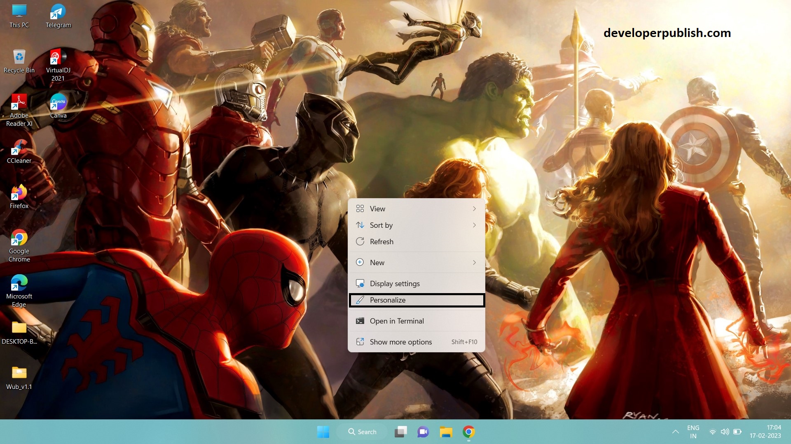Launch CCleaner
This screenshot has height=444, width=791.
tap(19, 148)
